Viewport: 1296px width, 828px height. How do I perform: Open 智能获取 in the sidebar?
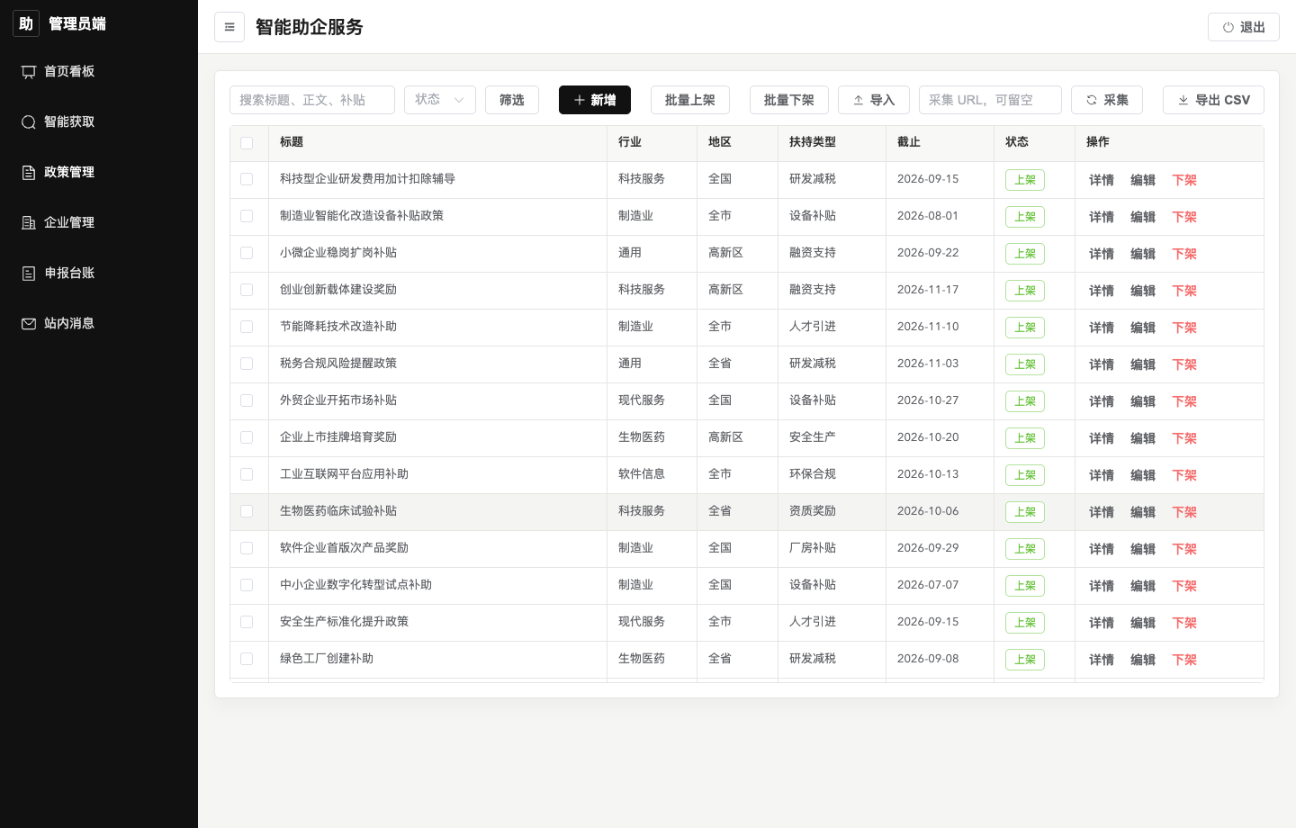click(x=99, y=121)
